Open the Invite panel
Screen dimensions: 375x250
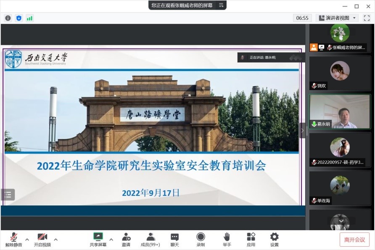tap(126, 238)
